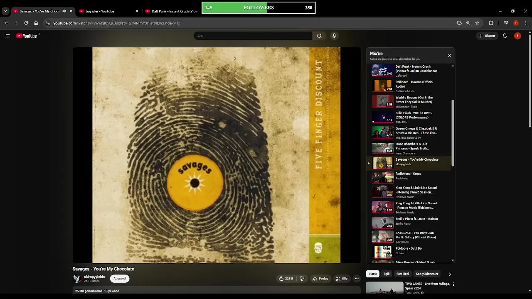
Task: Install app via address bar icon
Action: [459, 23]
